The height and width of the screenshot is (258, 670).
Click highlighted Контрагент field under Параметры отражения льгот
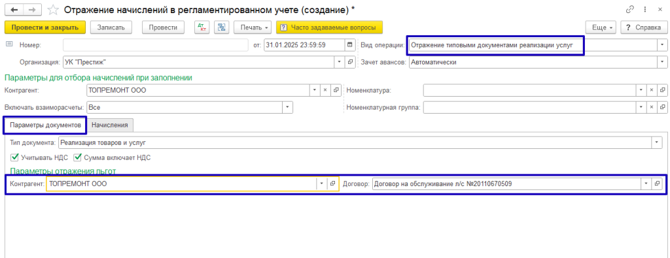tap(181, 184)
